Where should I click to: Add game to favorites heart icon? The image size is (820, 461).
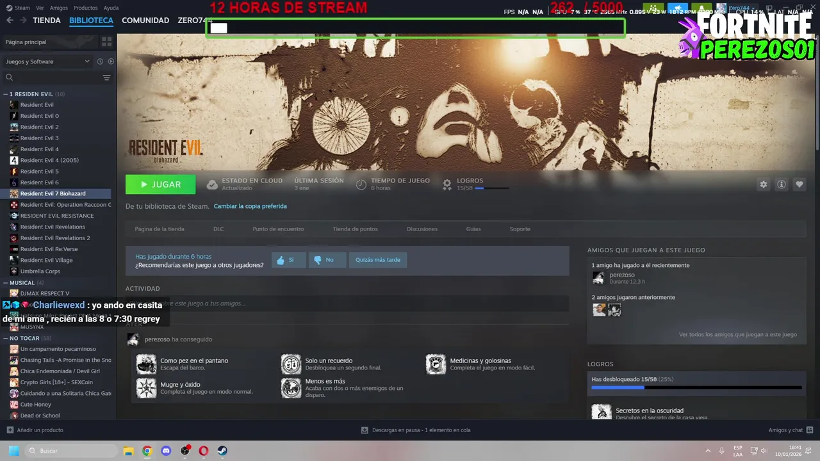click(799, 184)
